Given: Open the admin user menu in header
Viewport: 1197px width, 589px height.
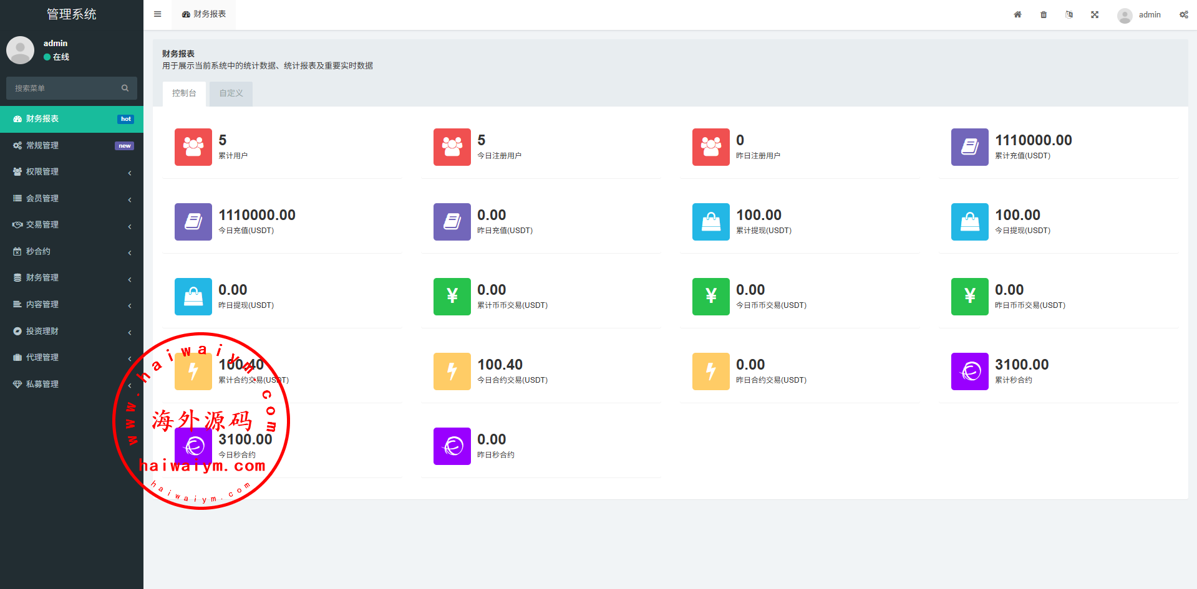Looking at the screenshot, I should click(x=1140, y=15).
